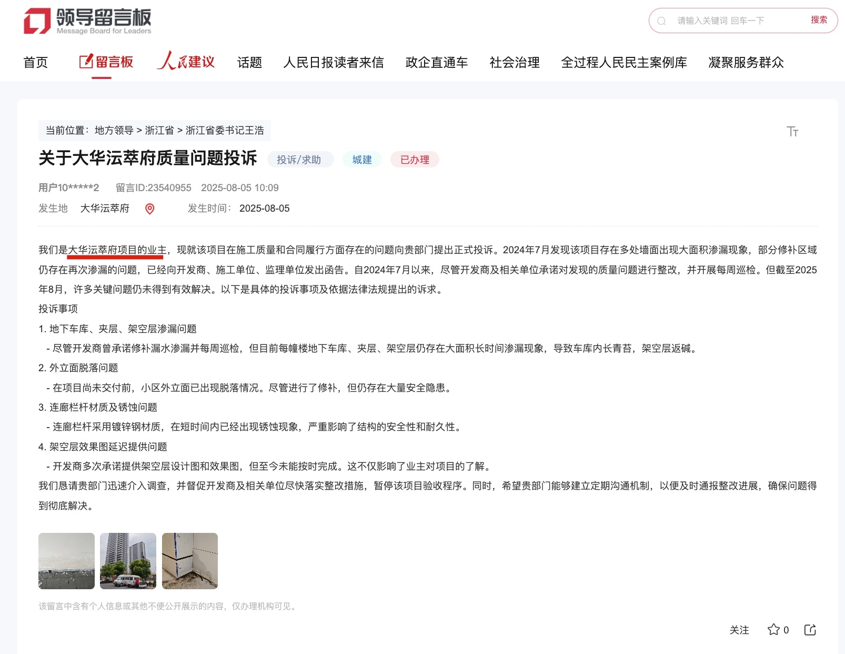845x654 pixels.
Task: Open 人民日报读者来信 section
Action: click(x=334, y=63)
